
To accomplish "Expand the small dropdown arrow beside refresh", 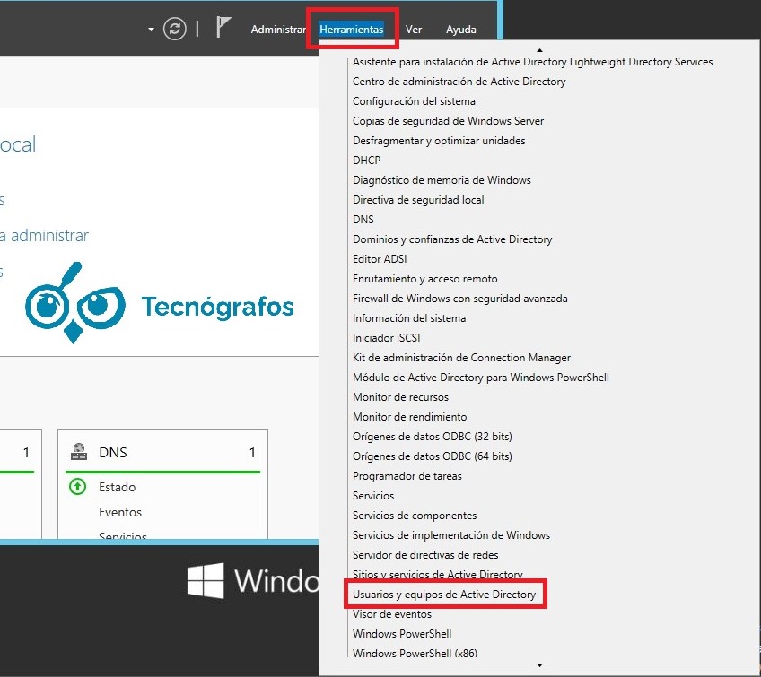I will pos(151,30).
